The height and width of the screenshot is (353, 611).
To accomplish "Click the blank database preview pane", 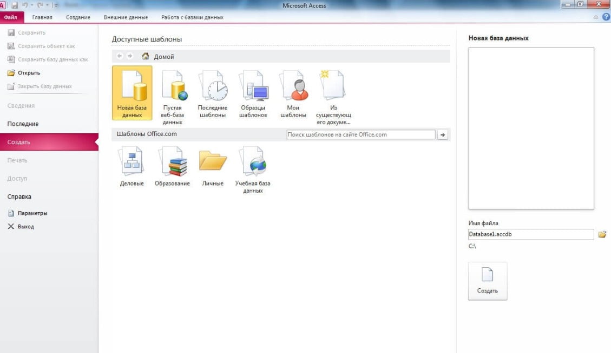I will [x=531, y=128].
